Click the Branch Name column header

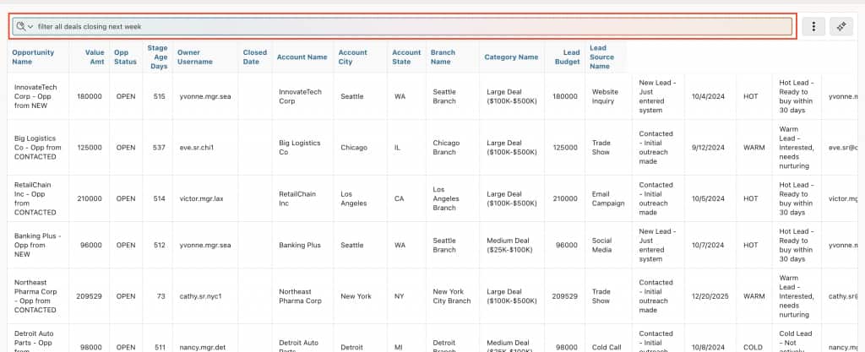pos(443,57)
